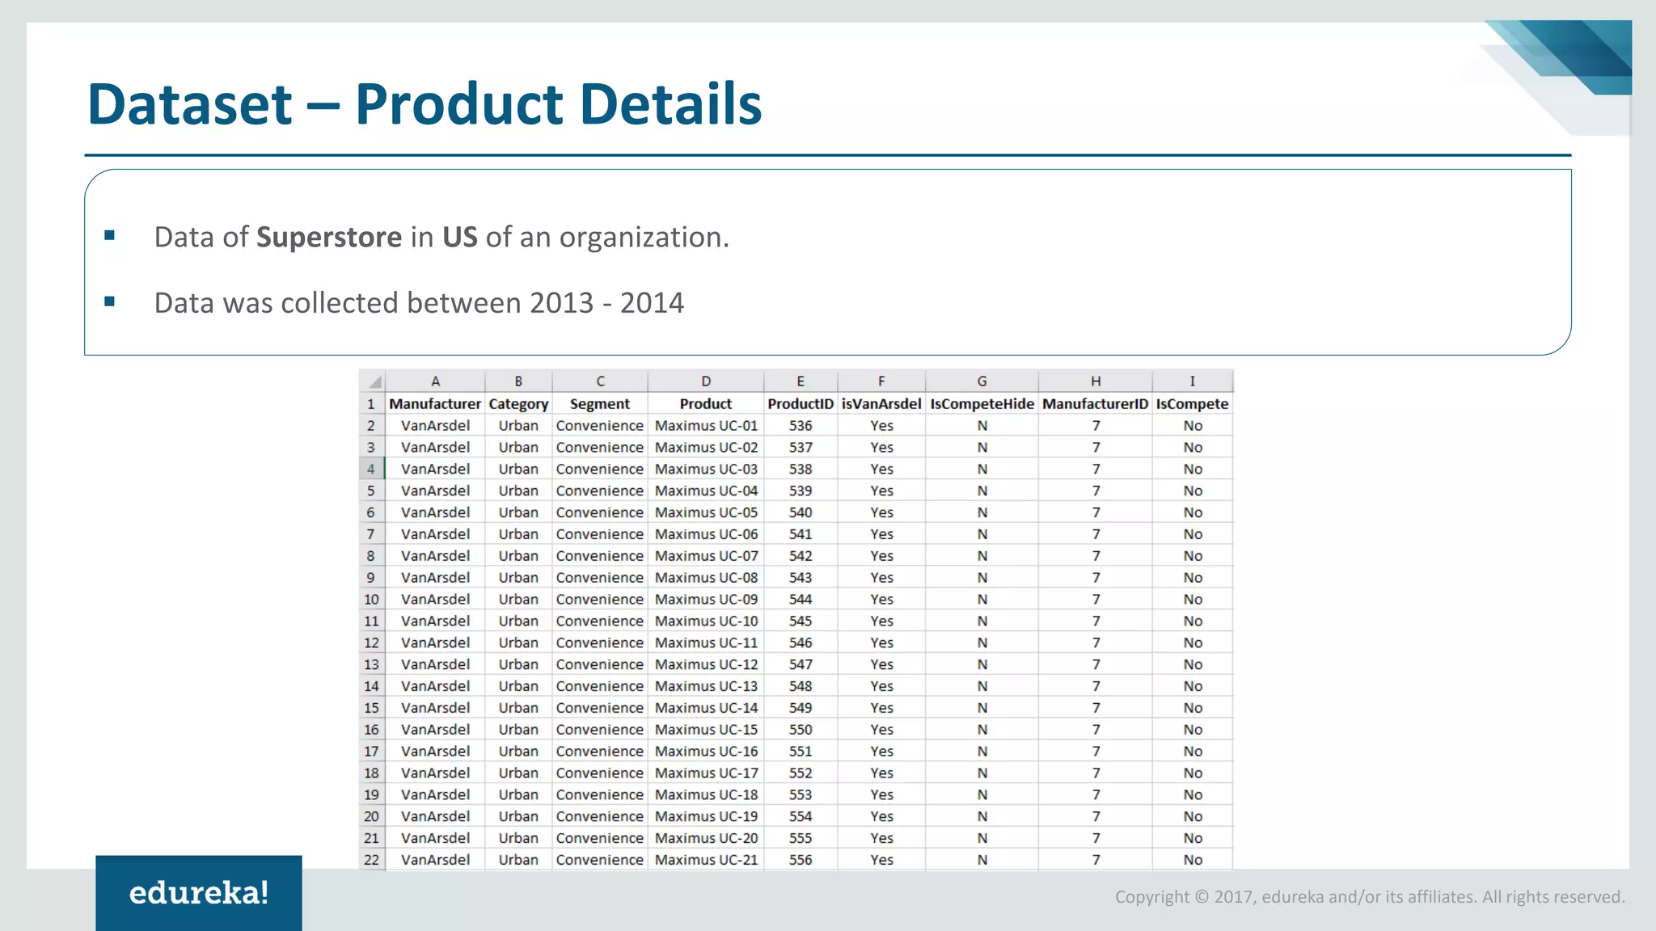Click ManufacturerID 7 in row 9
This screenshot has width=1656, height=931.
[x=1096, y=577]
